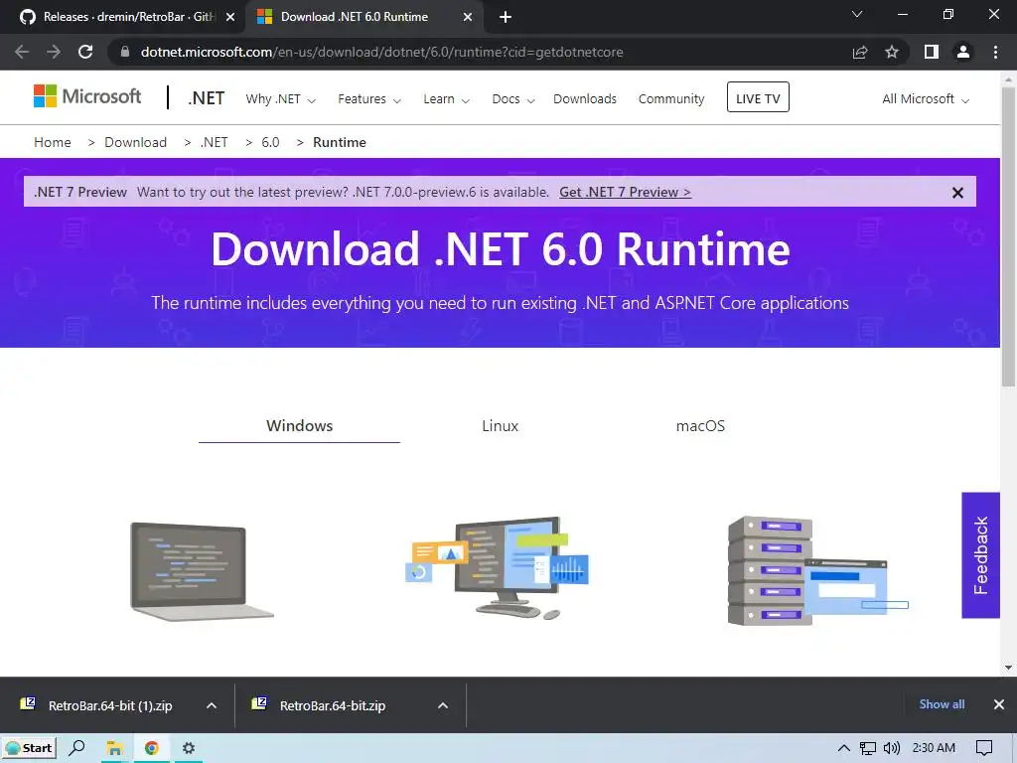The height and width of the screenshot is (763, 1017).
Task: Expand the Docs menu
Action: (x=513, y=99)
